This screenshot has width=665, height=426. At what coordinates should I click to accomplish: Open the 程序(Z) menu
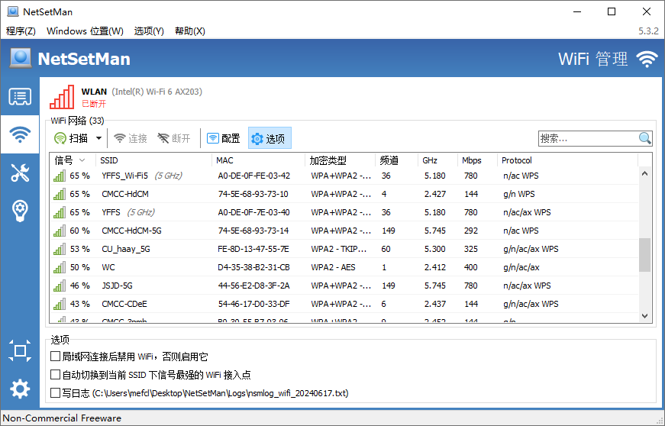pos(21,31)
